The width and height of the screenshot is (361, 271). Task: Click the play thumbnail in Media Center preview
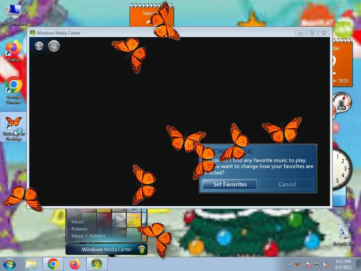119,219
